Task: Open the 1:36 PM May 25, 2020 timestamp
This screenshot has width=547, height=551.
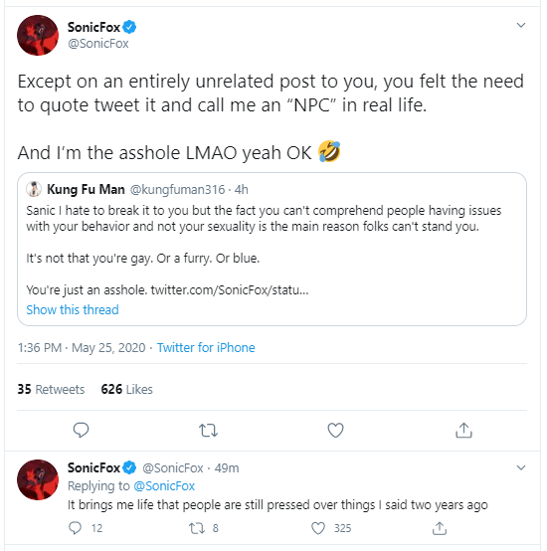Action: [x=82, y=347]
